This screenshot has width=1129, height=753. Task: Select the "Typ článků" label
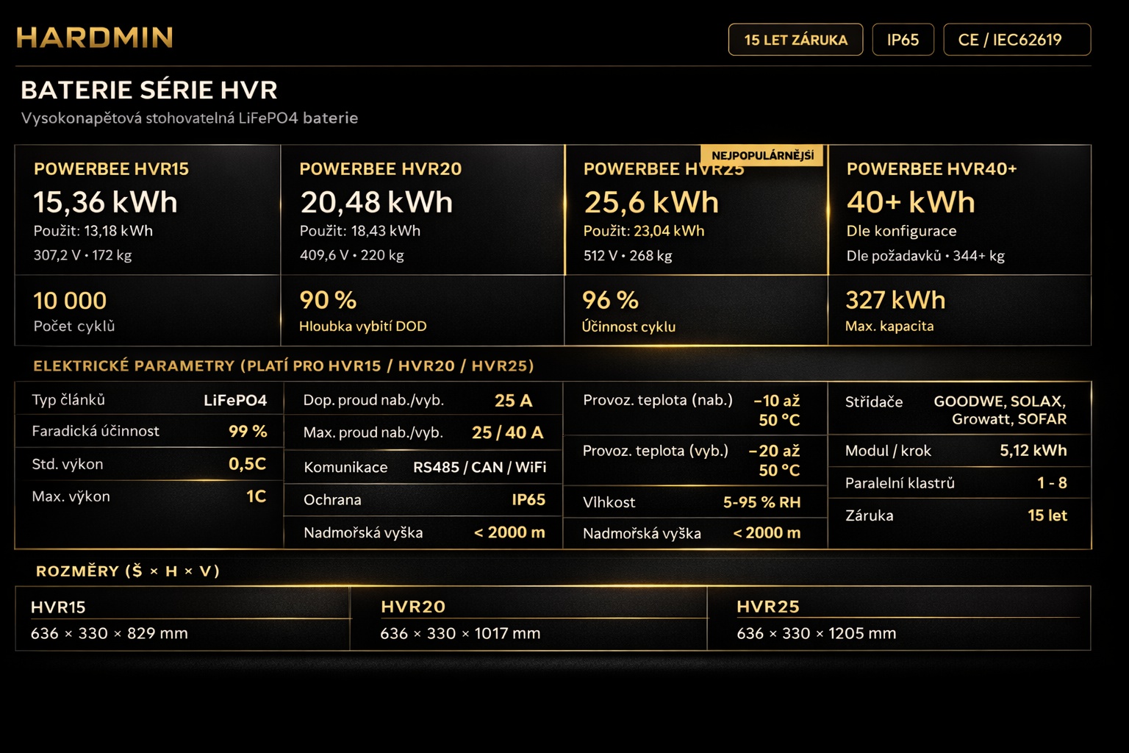(68, 400)
